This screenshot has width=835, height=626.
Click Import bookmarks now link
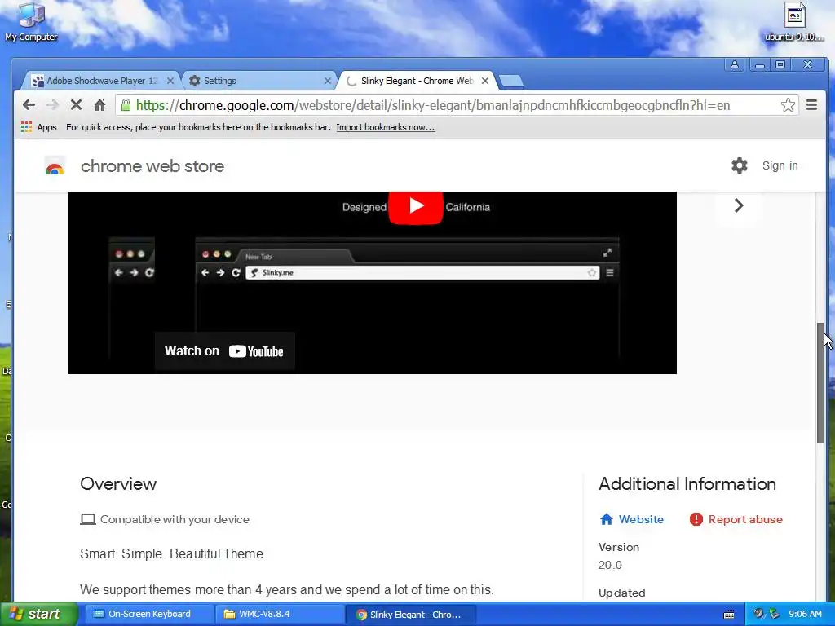386,127
